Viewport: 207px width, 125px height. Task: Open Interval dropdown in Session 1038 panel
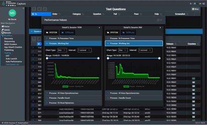pyautogui.click(x=84, y=50)
